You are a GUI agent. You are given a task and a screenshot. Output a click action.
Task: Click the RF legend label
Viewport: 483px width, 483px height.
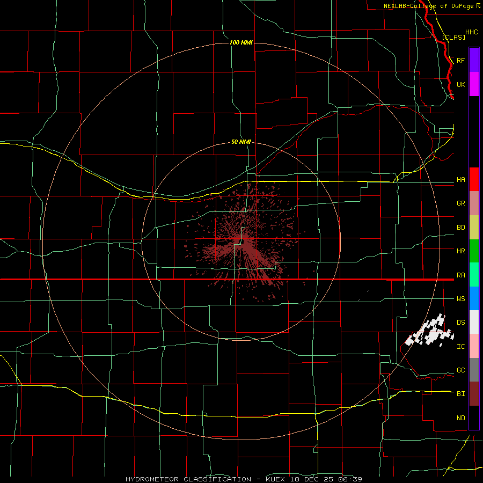(461, 60)
